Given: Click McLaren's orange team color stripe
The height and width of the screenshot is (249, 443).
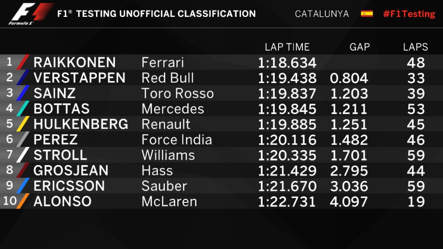Looking at the screenshot, I should click(23, 202).
